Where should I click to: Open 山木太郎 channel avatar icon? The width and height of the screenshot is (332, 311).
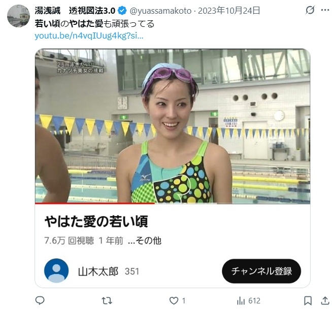click(x=56, y=270)
